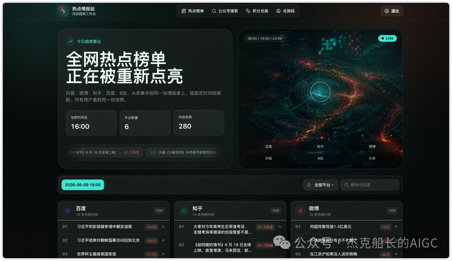Open the 兑换码 nav tab

pos(285,11)
